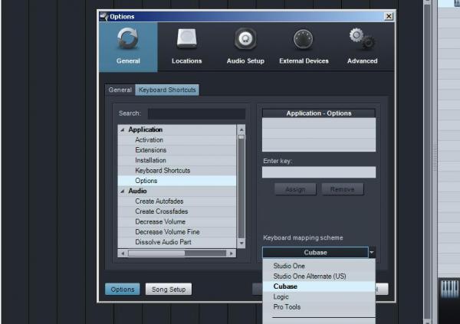Switch to the Keyboard Shortcuts tab
The width and height of the screenshot is (460, 324).
(x=167, y=90)
